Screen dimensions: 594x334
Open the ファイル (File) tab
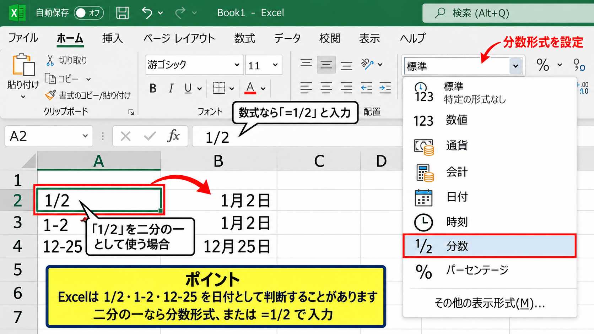tap(23, 38)
